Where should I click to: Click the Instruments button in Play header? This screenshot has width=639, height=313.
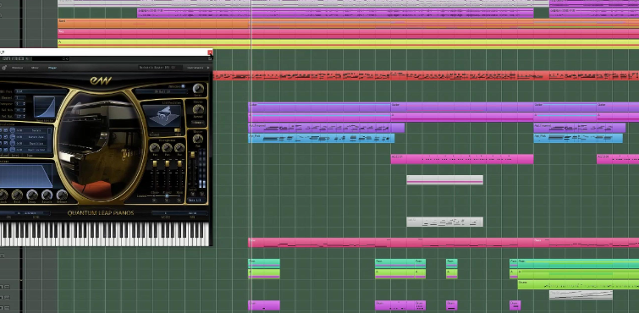196,68
